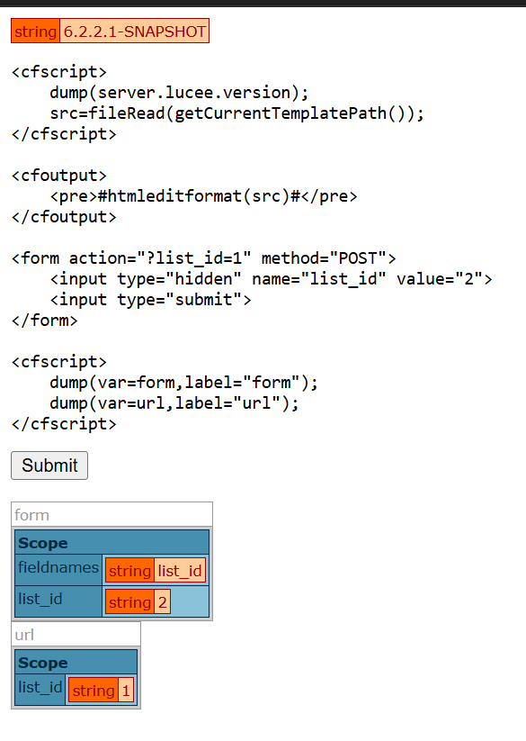Image resolution: width=526 pixels, height=741 pixels.
Task: Click the list_id key in url dump
Action: tap(40, 690)
